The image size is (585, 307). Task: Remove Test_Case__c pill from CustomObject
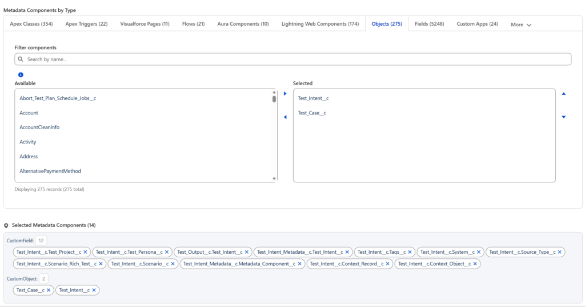tap(49, 290)
